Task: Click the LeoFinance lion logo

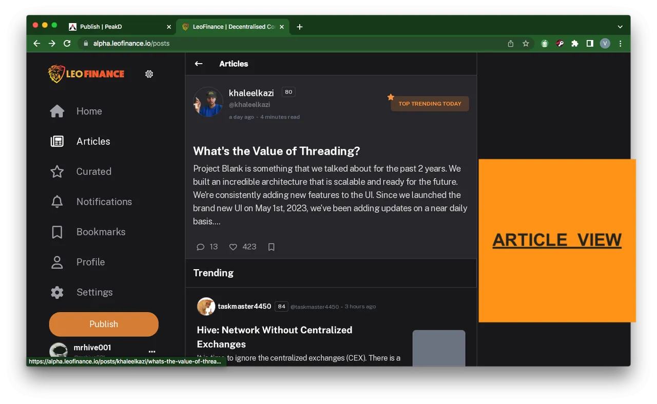Action: 86,74
